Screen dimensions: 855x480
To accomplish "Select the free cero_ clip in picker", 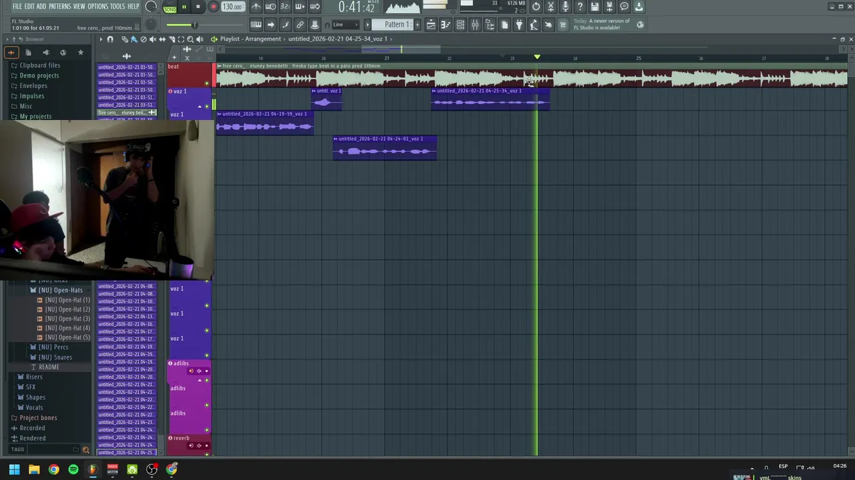I will tap(126, 112).
